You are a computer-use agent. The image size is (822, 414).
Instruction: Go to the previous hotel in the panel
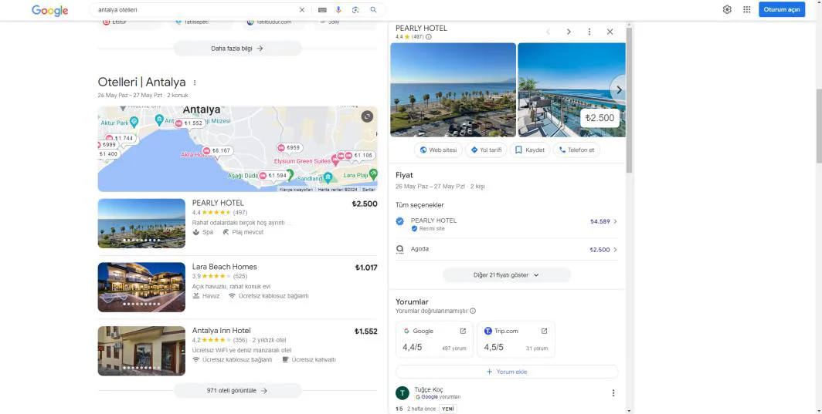tap(549, 32)
